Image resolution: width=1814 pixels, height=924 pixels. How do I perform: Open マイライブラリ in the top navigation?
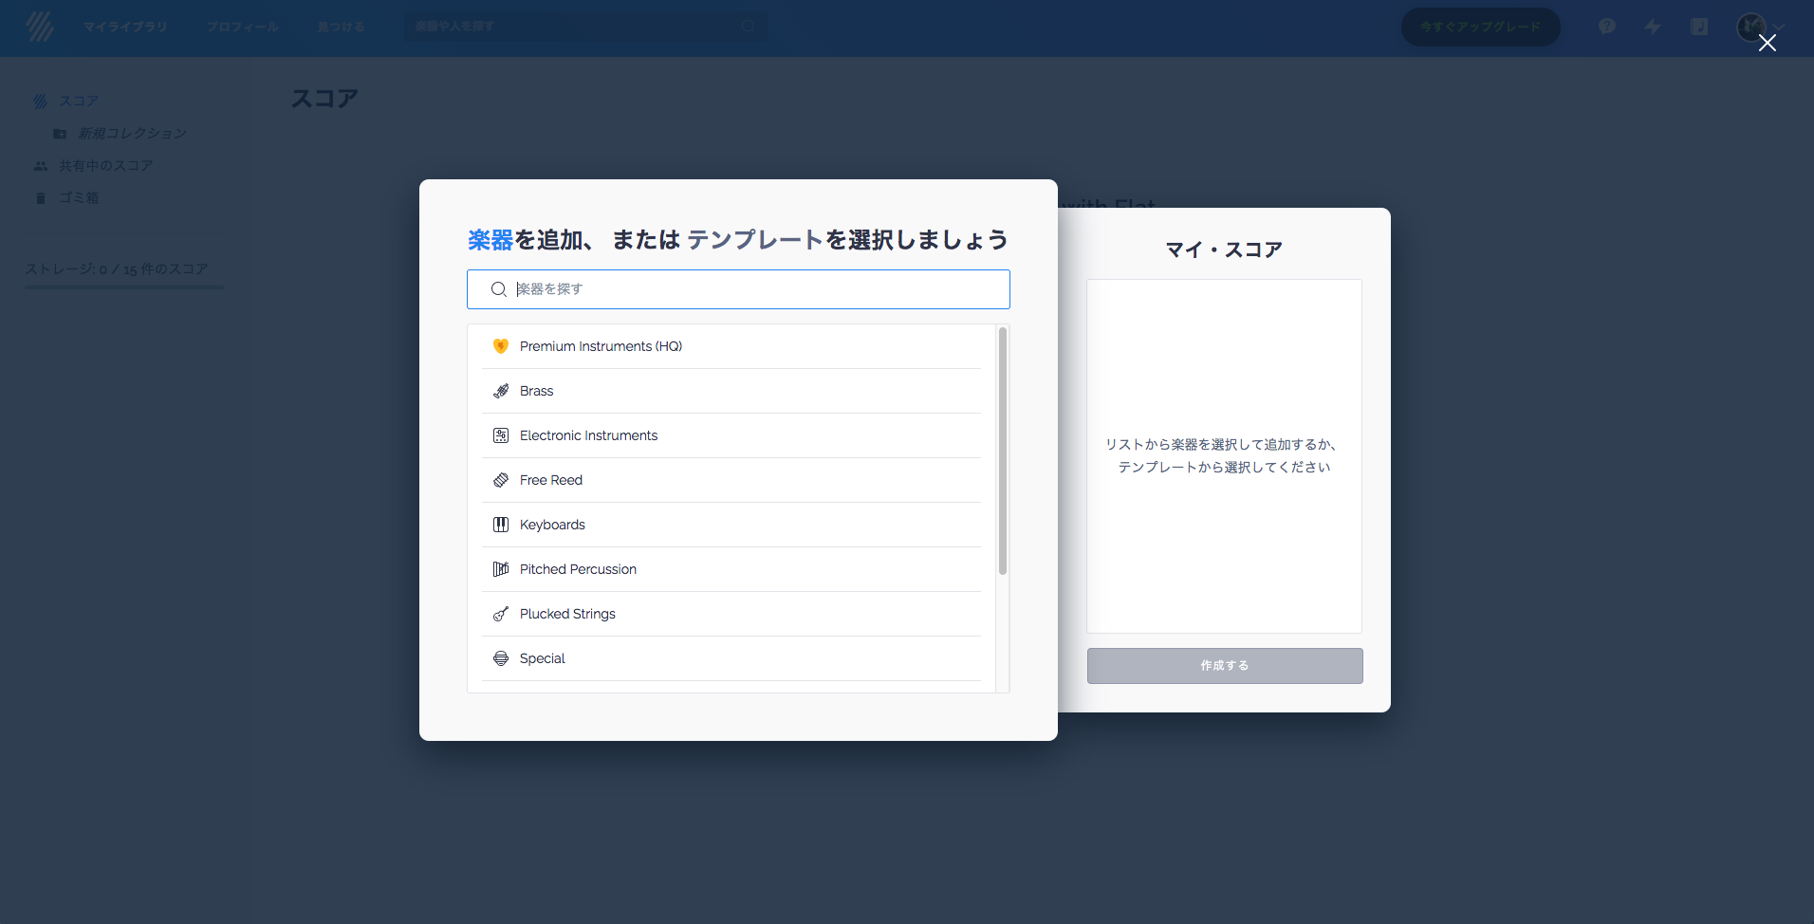[125, 27]
